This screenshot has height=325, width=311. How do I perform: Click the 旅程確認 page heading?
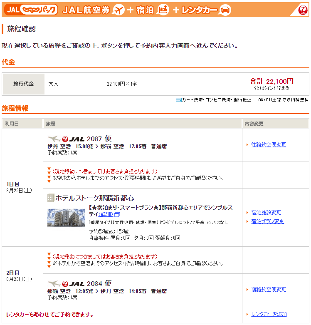coord(22,29)
